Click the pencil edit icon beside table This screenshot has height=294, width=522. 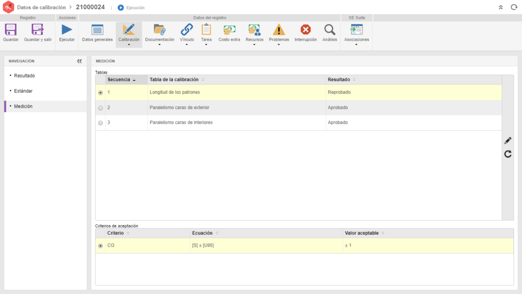pos(508,141)
